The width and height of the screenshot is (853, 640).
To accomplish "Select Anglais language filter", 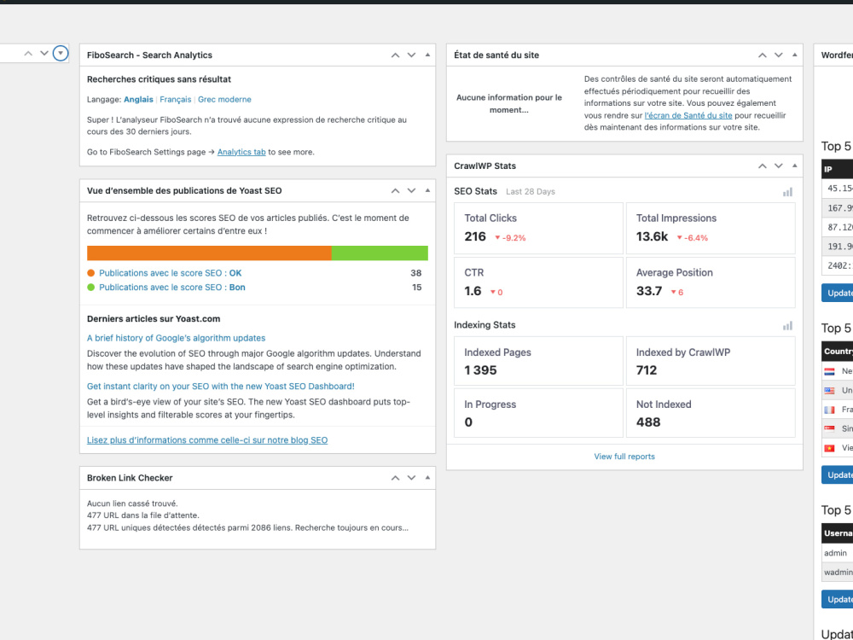I will [x=138, y=100].
